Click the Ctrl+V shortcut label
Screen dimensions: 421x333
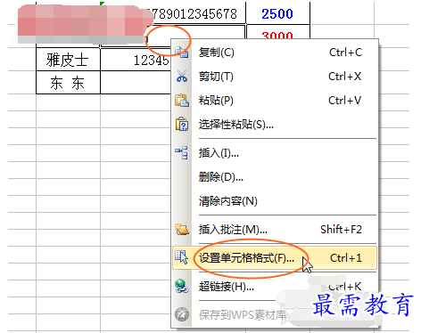click(x=345, y=101)
